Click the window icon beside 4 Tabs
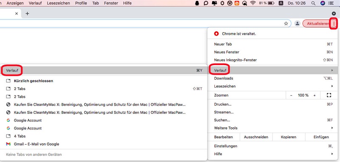Screen dimensions: 340x162 click(8, 136)
